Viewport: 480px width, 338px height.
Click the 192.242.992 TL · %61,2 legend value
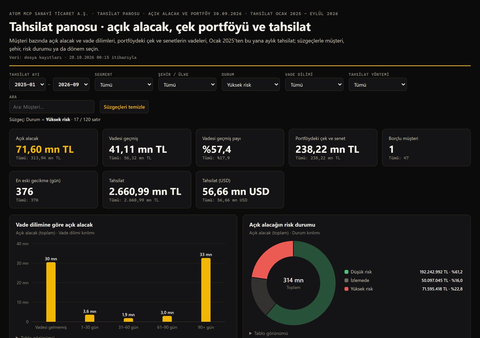(441, 272)
